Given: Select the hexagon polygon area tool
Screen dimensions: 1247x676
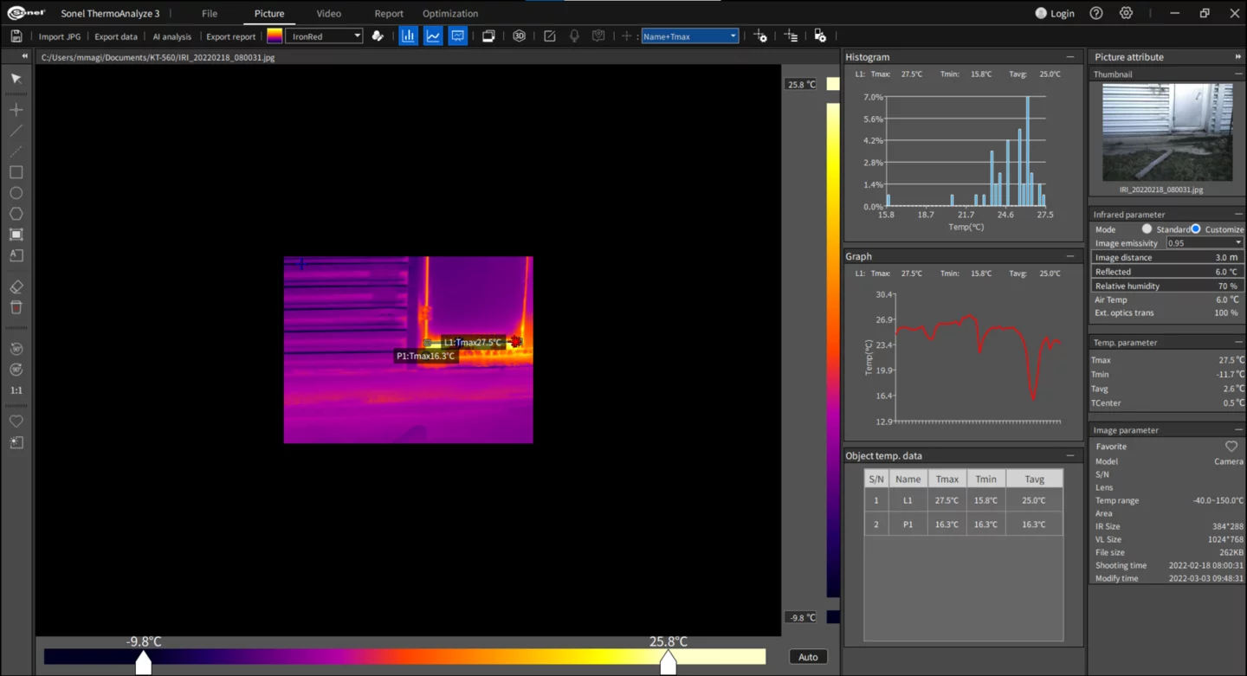Looking at the screenshot, I should click(x=16, y=214).
